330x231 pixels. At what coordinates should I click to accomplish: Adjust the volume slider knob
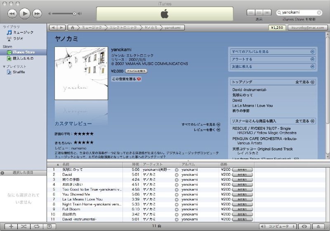(x=74, y=14)
